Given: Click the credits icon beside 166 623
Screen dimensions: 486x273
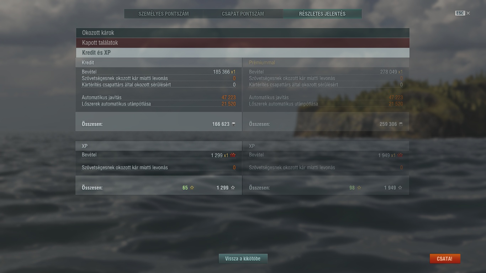Looking at the screenshot, I should pyautogui.click(x=233, y=124).
